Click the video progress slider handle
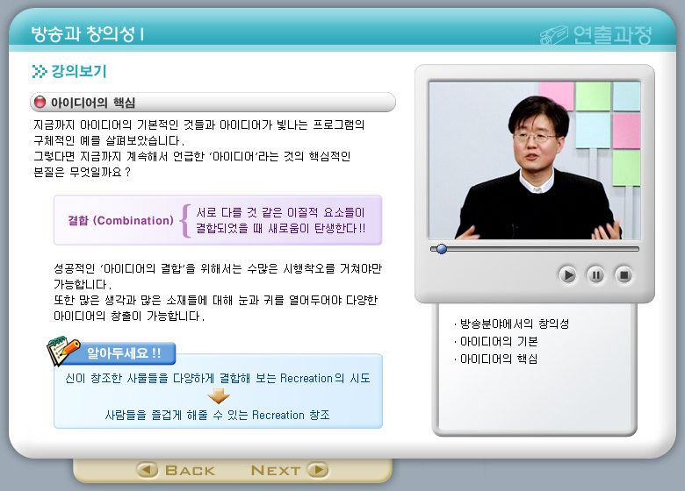Image resolution: width=685 pixels, height=491 pixels. point(442,249)
